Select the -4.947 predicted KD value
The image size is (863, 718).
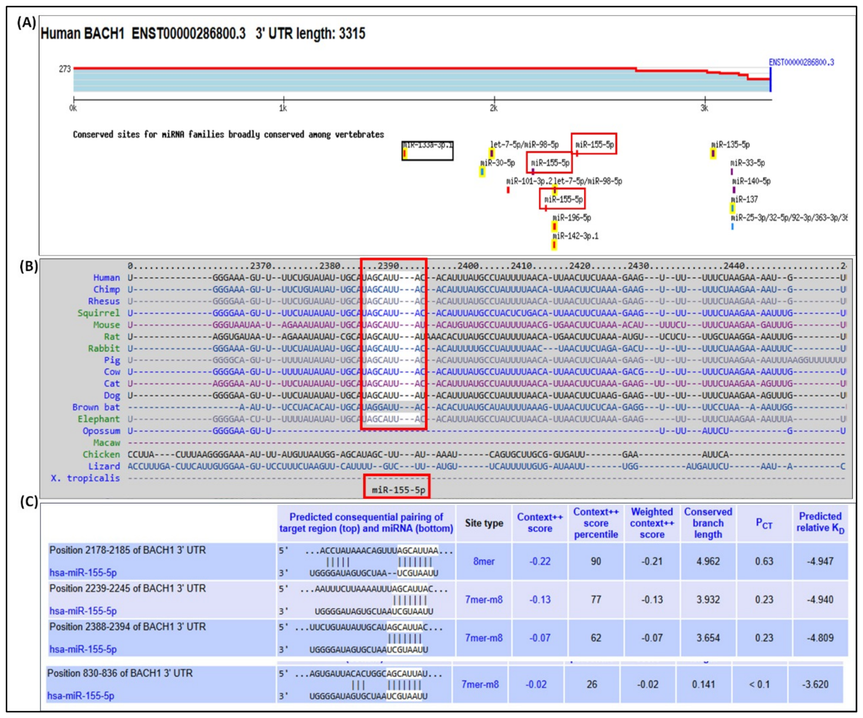point(820,561)
